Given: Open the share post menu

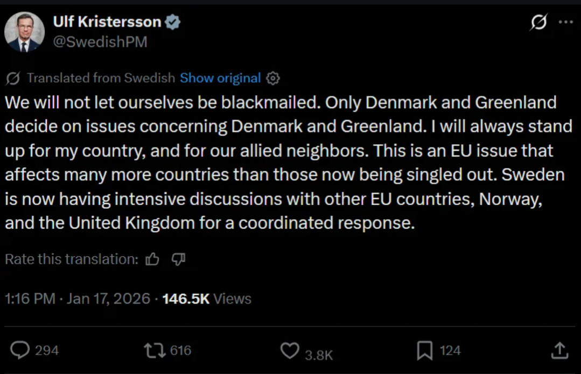Looking at the screenshot, I should point(560,351).
